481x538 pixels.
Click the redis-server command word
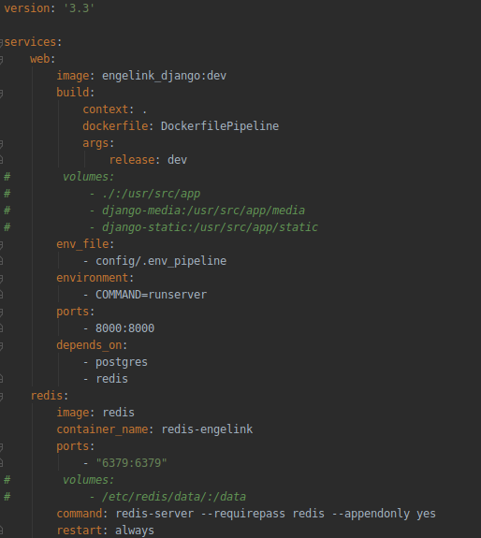(154, 514)
